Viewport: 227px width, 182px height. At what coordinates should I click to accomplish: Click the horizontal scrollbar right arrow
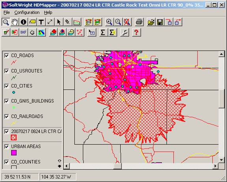coord(215,166)
